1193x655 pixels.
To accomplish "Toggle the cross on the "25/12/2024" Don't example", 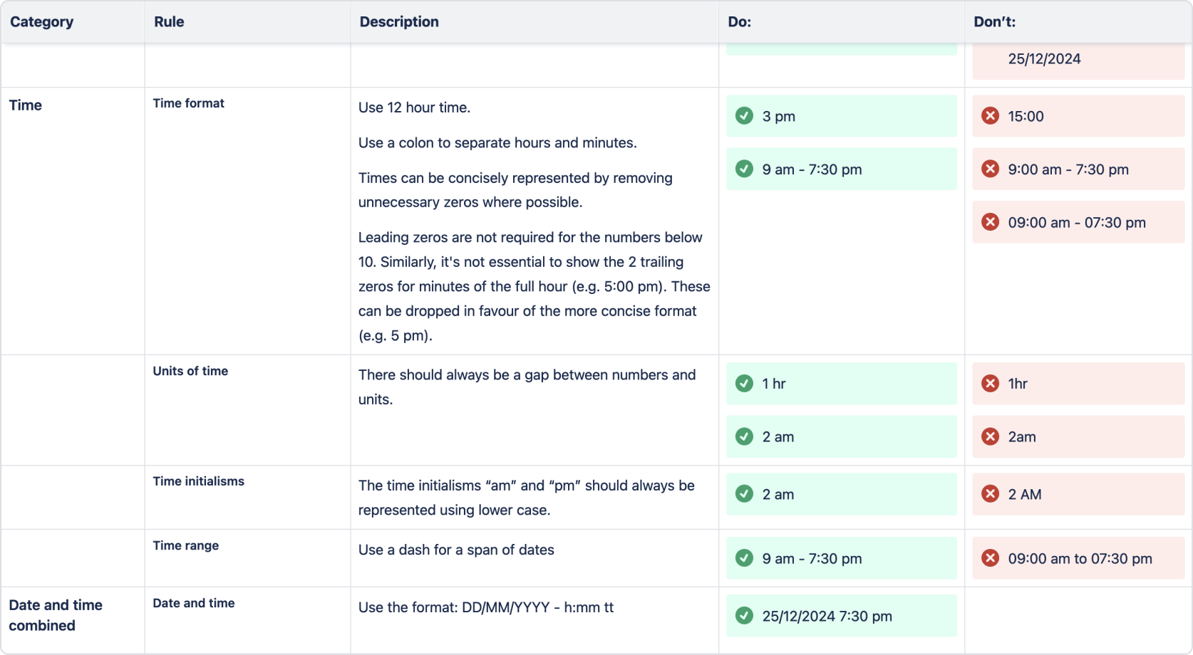I will coord(991,58).
